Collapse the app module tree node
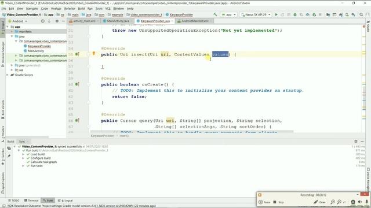The image size is (371, 208). pyautogui.click(x=8, y=27)
